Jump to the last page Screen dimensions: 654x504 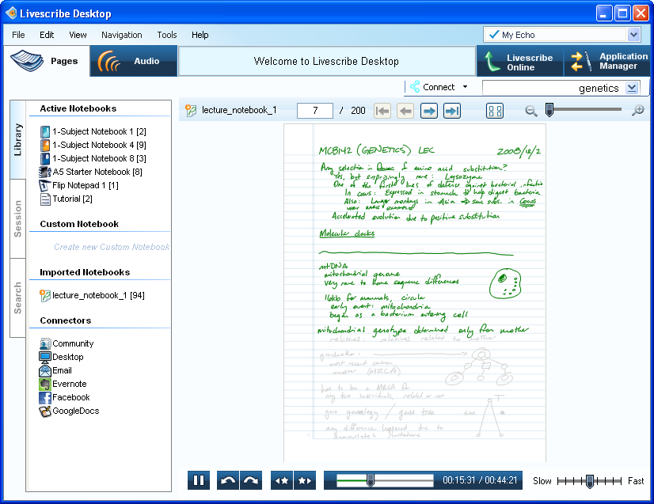click(x=452, y=111)
